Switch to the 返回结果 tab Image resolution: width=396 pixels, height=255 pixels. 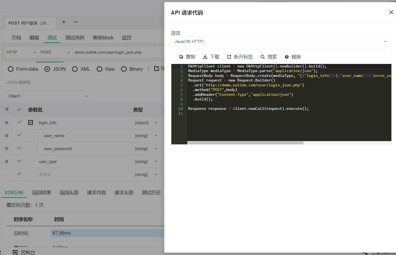[x=42, y=193]
